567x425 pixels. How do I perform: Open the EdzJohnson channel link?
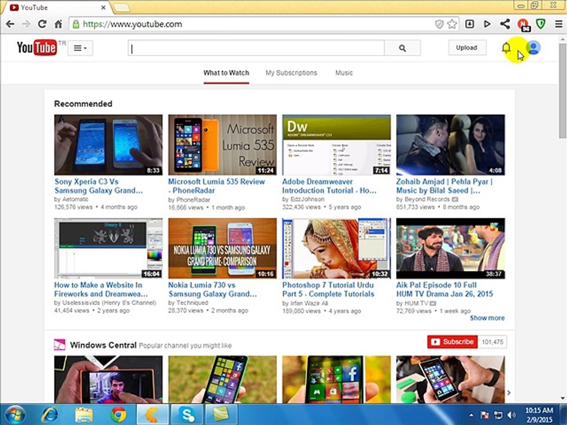pyautogui.click(x=307, y=199)
